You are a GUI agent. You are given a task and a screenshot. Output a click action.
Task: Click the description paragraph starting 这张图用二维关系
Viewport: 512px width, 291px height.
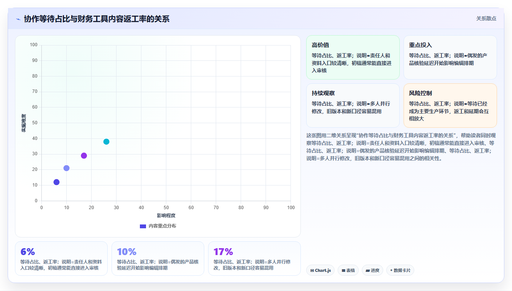401,147
